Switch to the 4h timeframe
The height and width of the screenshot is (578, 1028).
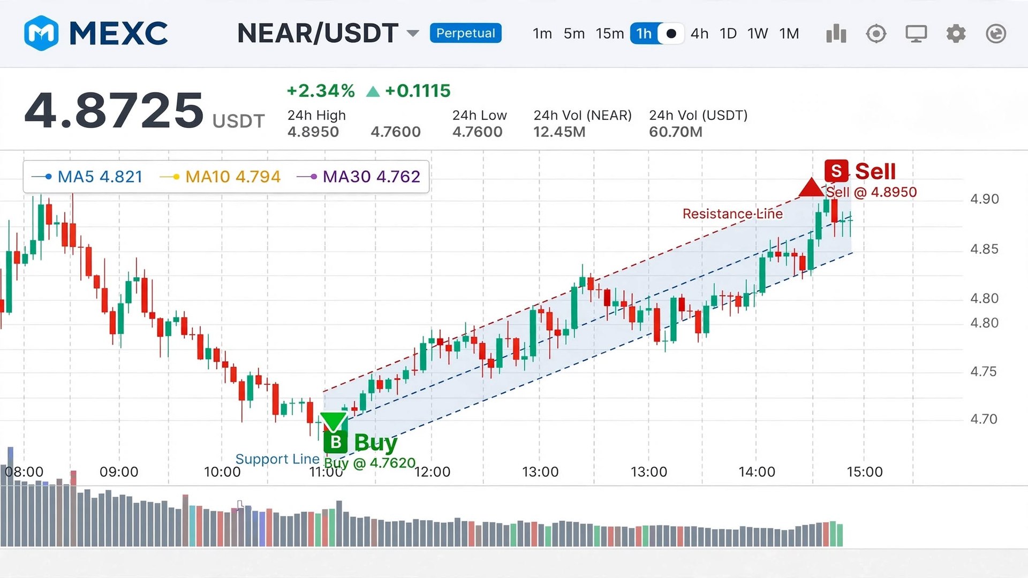tap(699, 34)
